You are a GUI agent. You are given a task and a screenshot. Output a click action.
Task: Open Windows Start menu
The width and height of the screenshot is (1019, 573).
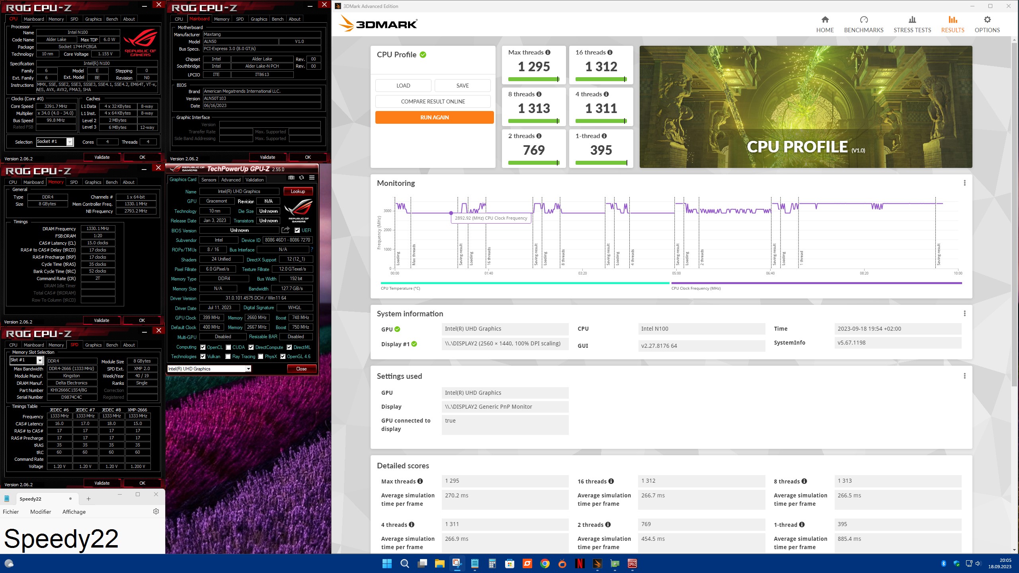point(387,563)
